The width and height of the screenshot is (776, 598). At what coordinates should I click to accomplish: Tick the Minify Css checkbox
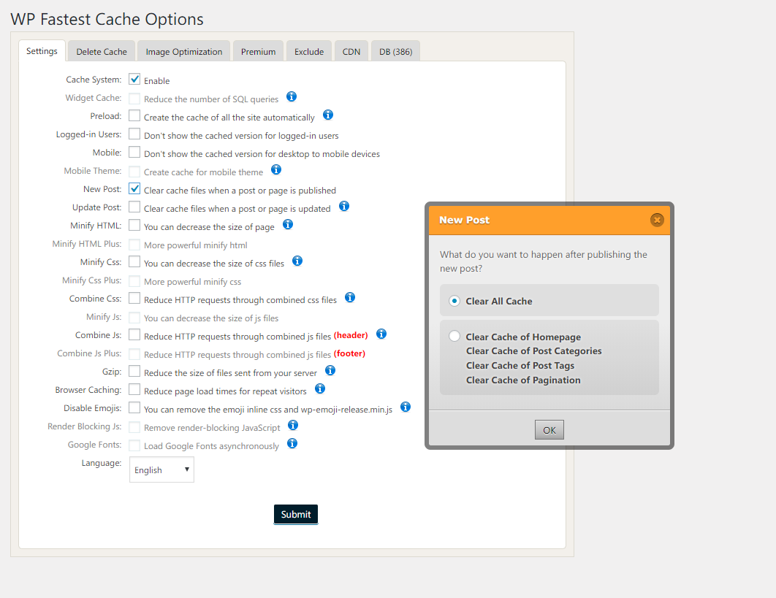pyautogui.click(x=134, y=261)
